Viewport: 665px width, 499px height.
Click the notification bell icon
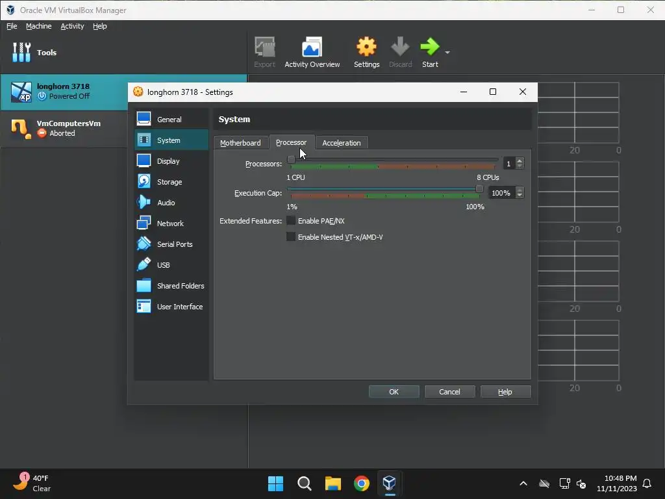pos(647,483)
